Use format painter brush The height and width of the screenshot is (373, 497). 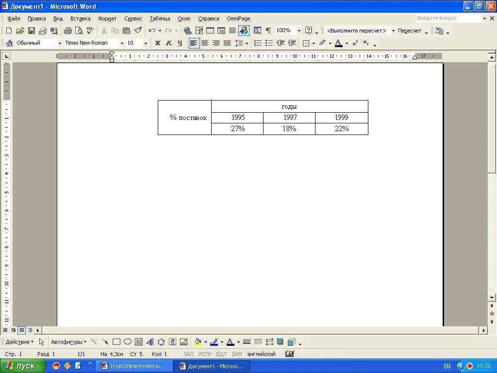[x=137, y=31]
